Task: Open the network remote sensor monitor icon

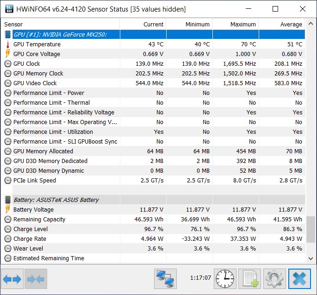Action: coord(165,279)
